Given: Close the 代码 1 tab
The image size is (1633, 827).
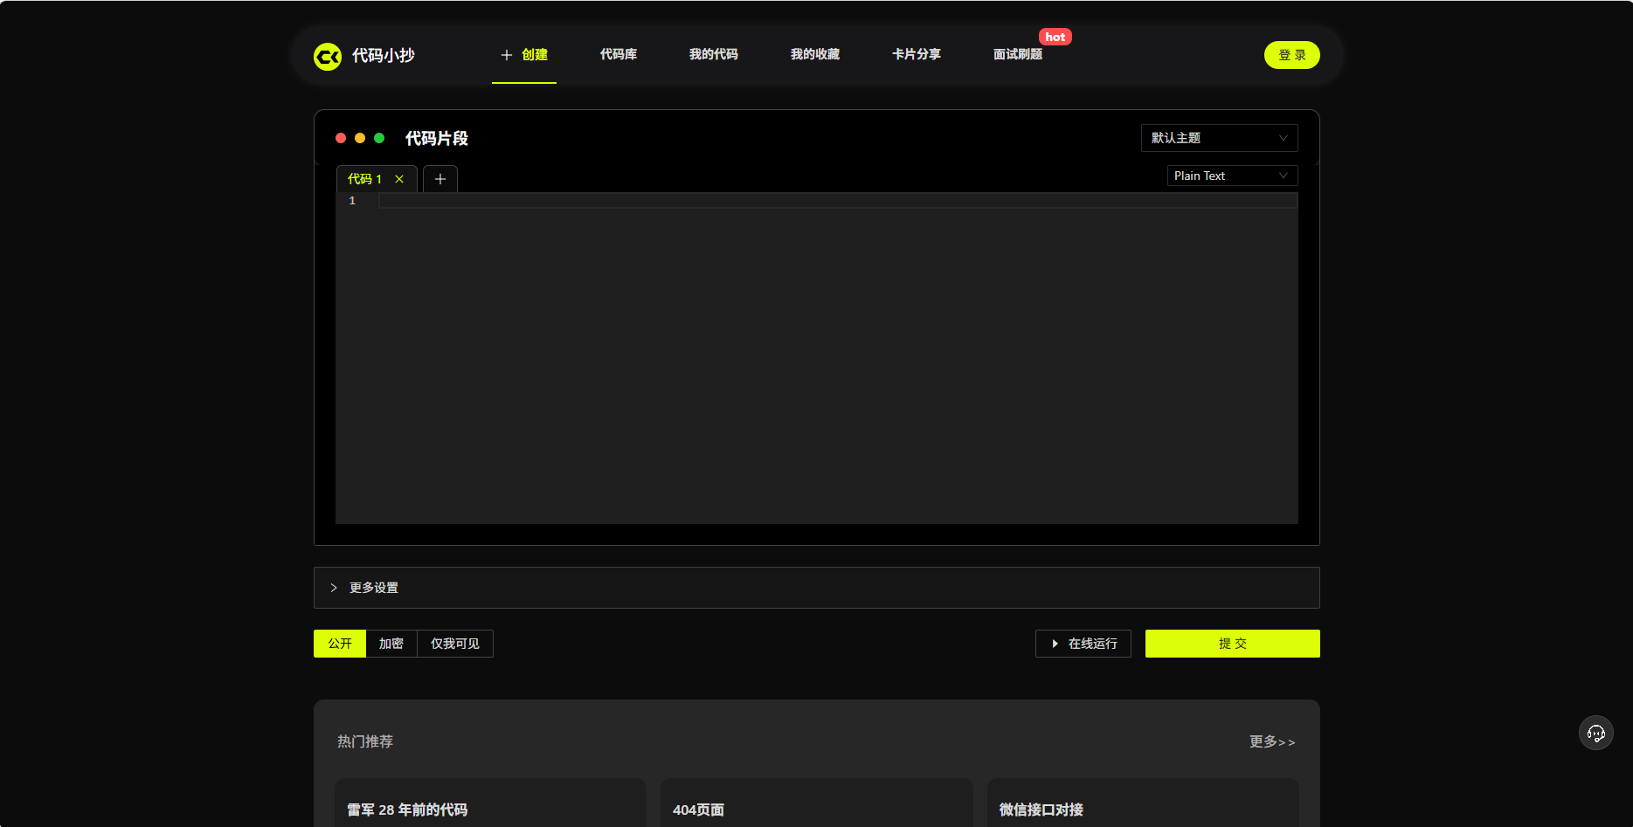Looking at the screenshot, I should [x=399, y=179].
